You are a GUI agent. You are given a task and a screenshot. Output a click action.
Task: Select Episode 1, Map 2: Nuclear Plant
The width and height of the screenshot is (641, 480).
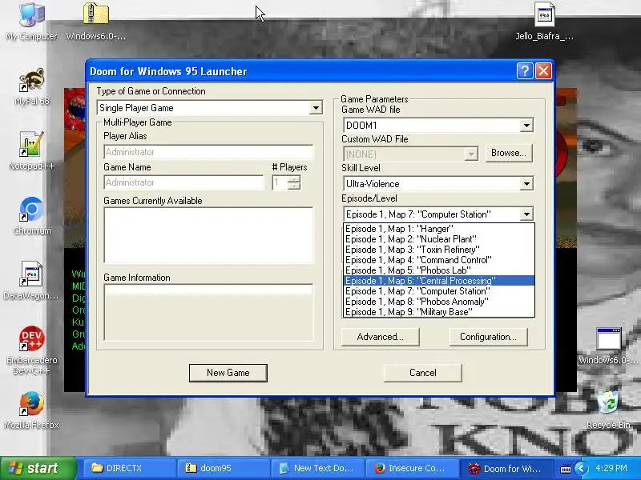[438, 239]
